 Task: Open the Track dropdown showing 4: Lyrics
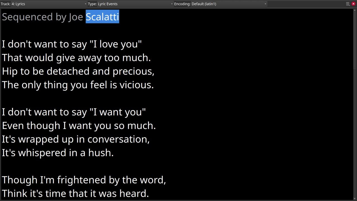point(49,4)
